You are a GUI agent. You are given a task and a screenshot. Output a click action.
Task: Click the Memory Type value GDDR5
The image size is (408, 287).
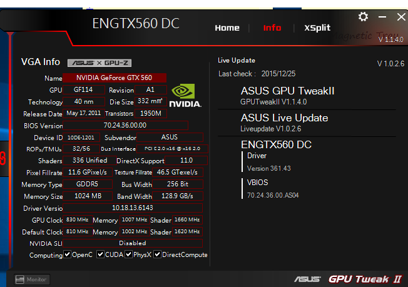[88, 184]
